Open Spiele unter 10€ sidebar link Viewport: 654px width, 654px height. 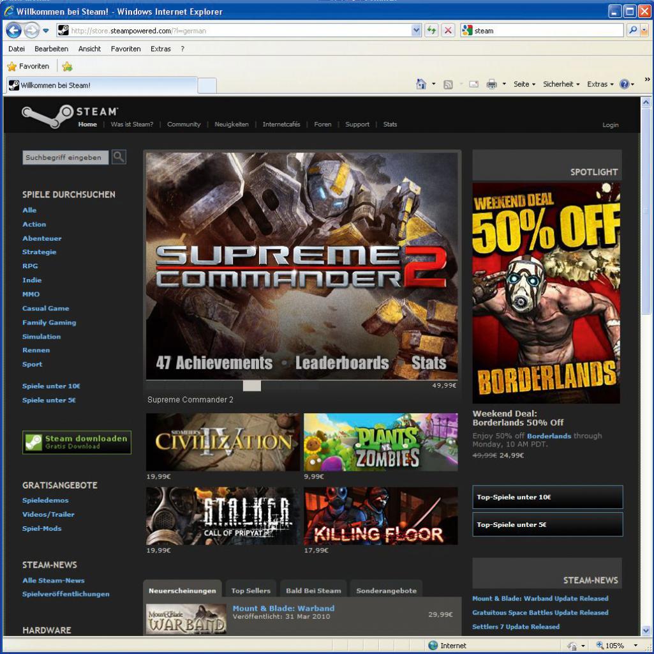51,386
